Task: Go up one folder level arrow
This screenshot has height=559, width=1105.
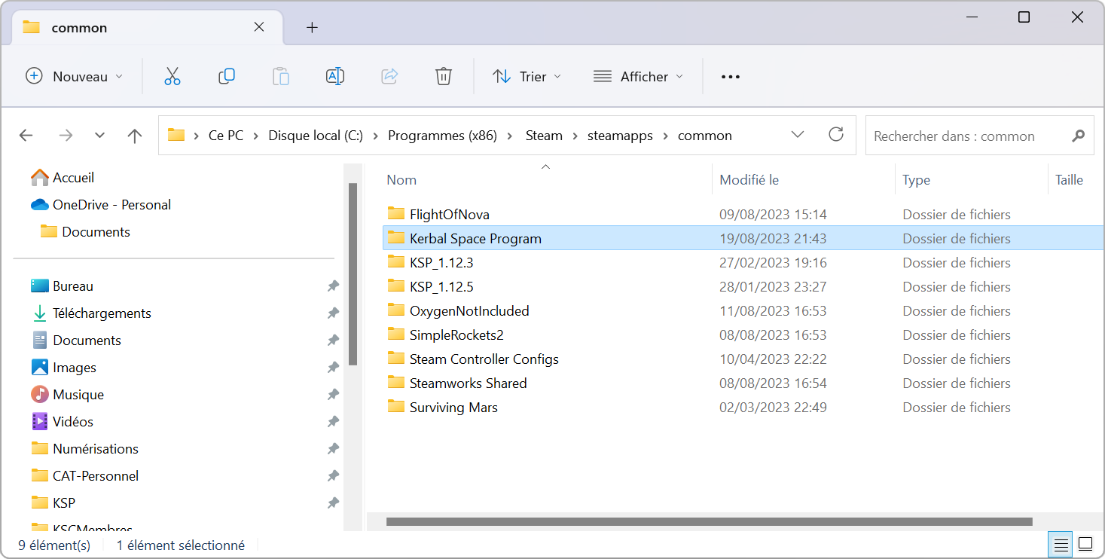Action: 135,136
